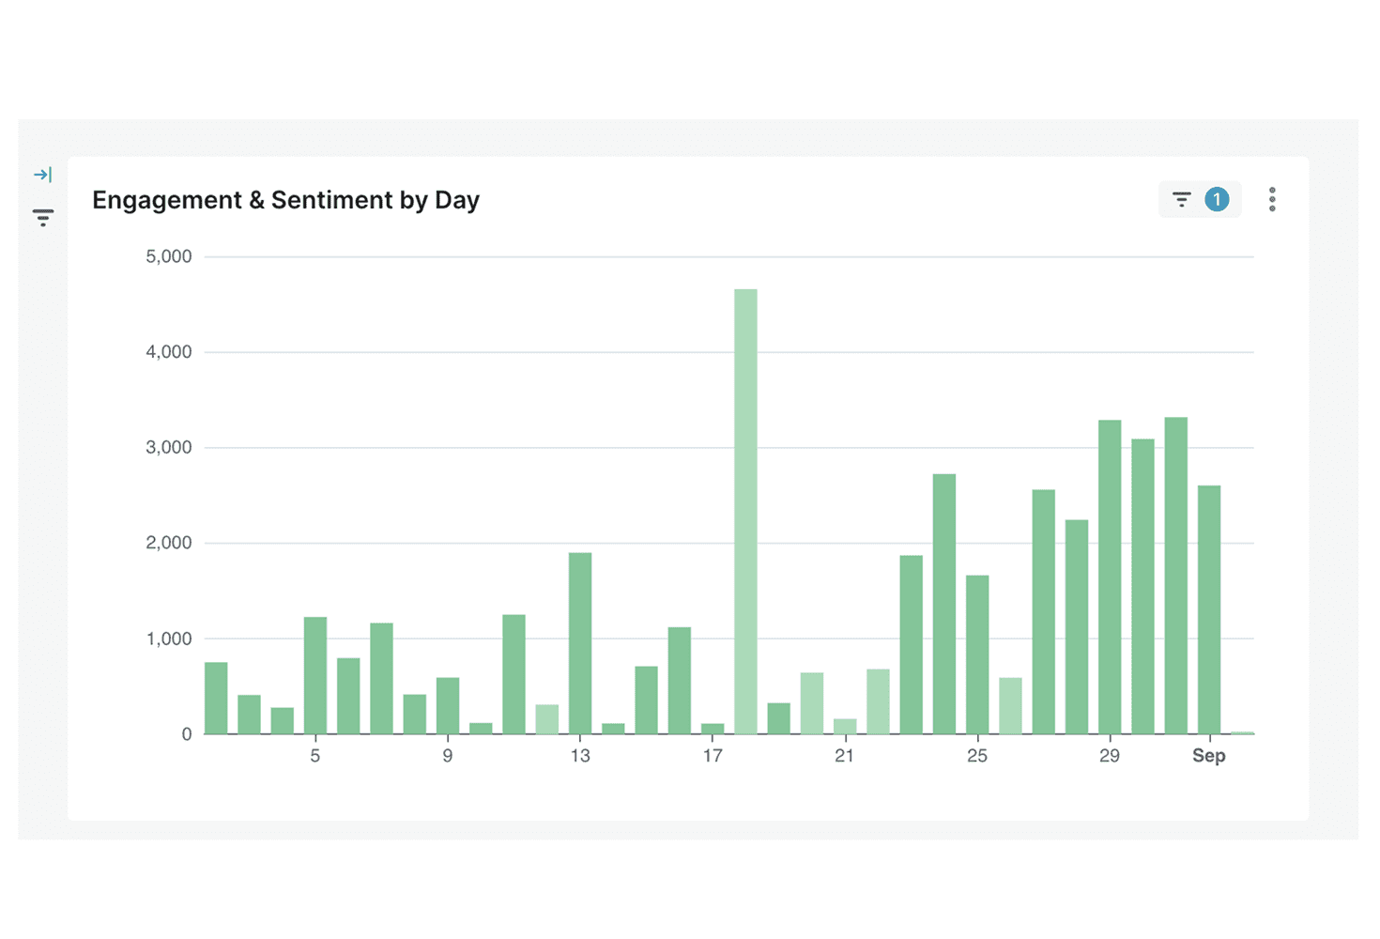The image size is (1380, 939).
Task: Select the bar above the 9 label
Action: [448, 705]
